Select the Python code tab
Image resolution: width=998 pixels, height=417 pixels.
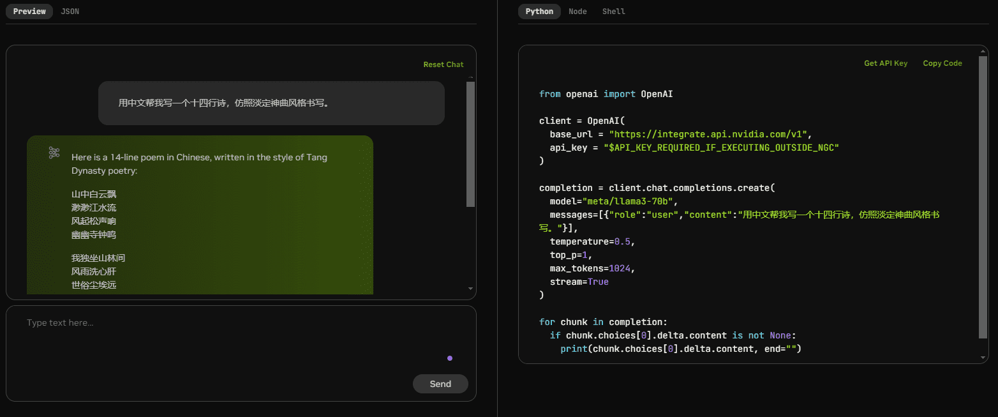pos(539,11)
